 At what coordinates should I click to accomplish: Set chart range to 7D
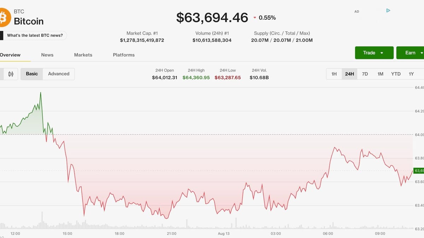(365, 74)
